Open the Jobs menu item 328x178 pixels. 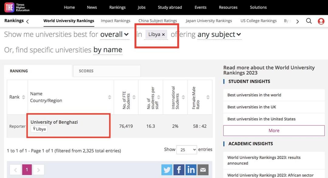click(142, 7)
